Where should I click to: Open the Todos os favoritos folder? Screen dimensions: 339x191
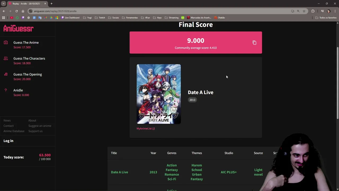(326, 18)
